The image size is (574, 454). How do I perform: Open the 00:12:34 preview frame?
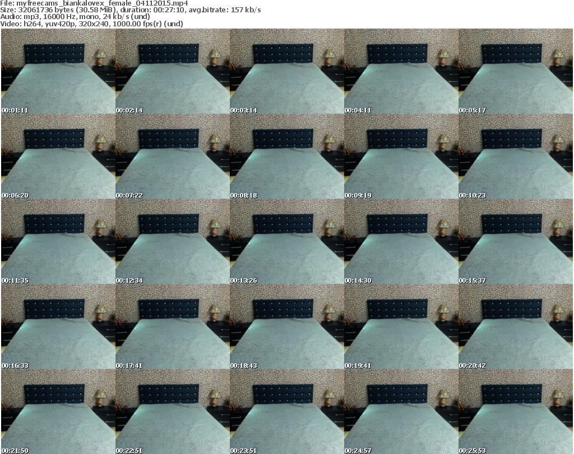click(173, 242)
